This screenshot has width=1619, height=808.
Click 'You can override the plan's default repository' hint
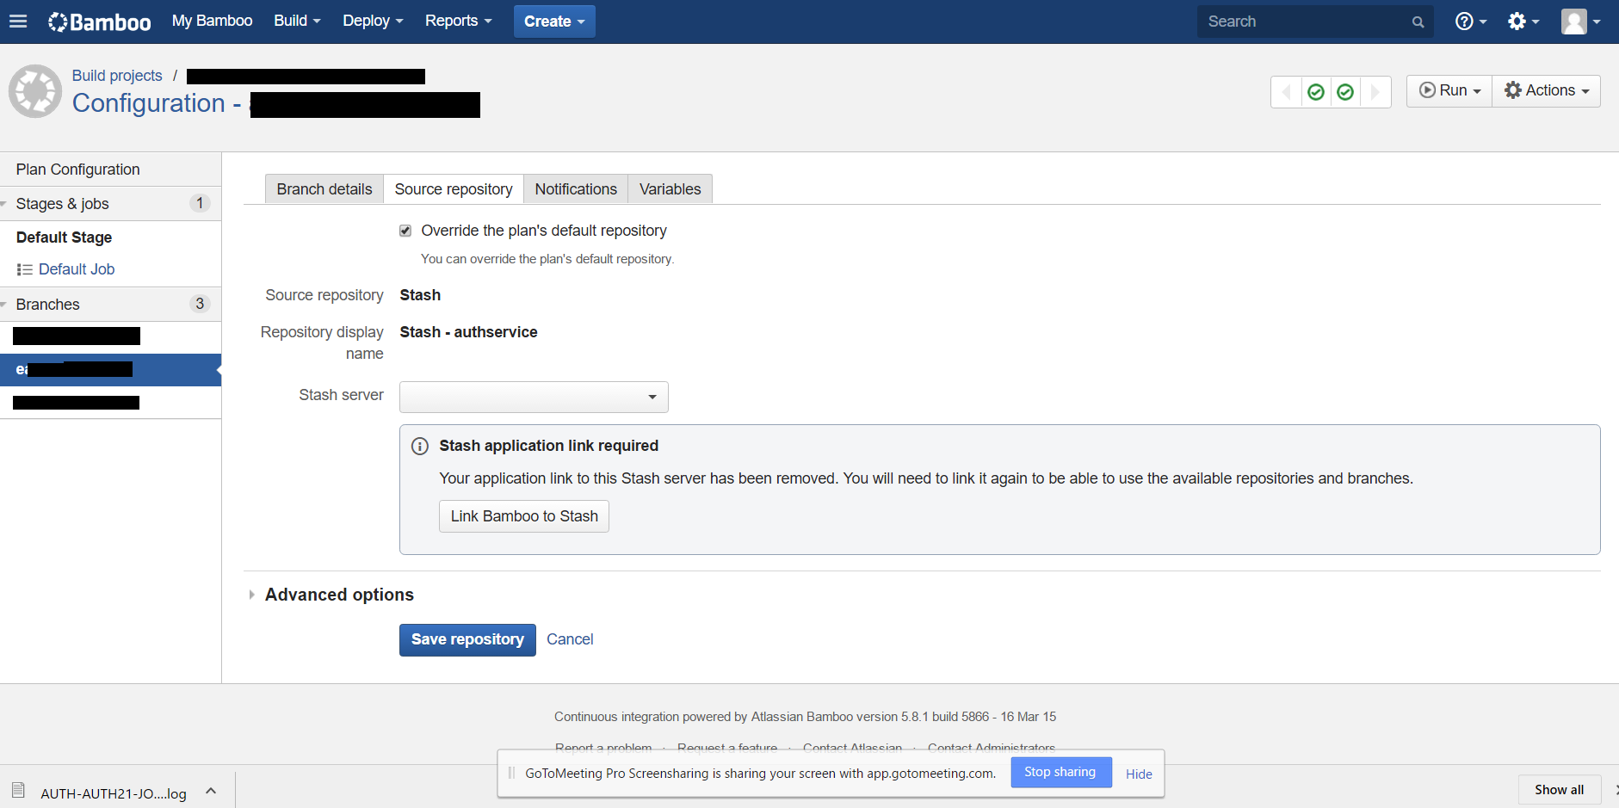pyautogui.click(x=547, y=259)
